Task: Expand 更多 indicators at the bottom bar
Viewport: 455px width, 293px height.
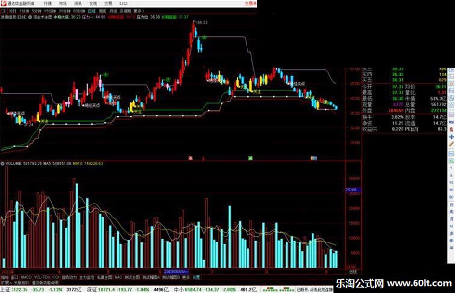Action: (x=186, y=277)
